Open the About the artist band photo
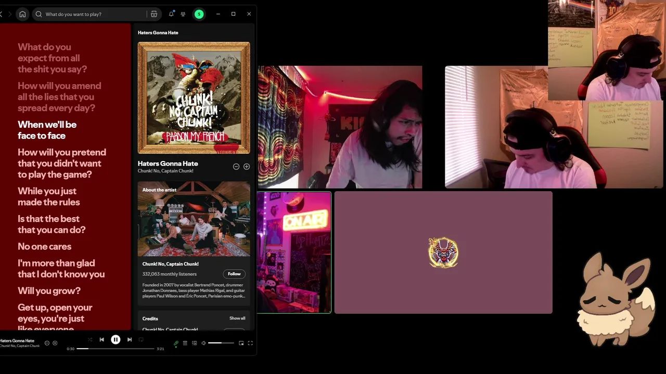 (194, 219)
